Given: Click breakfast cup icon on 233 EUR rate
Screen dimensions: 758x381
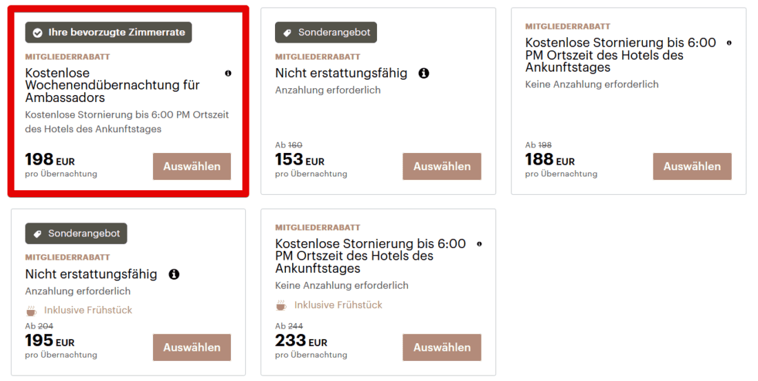Looking at the screenshot, I should pyautogui.click(x=281, y=305).
